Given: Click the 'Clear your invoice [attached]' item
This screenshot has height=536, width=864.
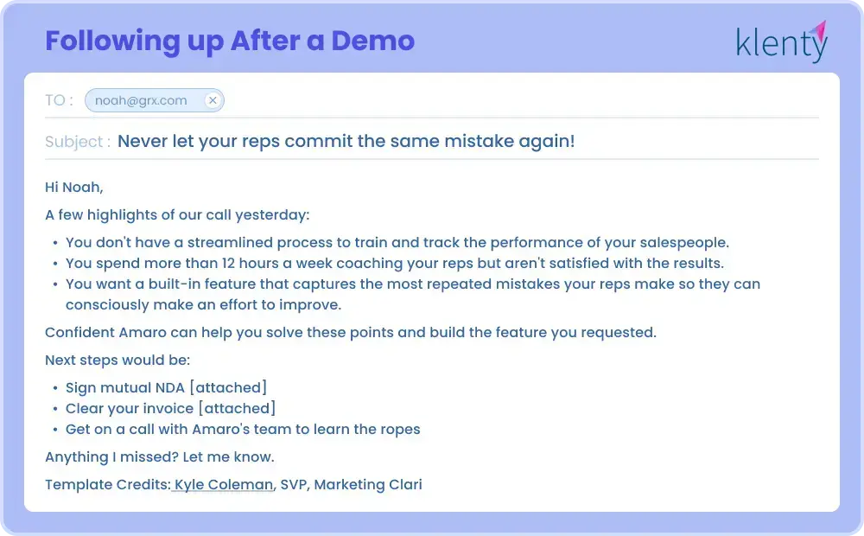Looking at the screenshot, I should [x=170, y=408].
